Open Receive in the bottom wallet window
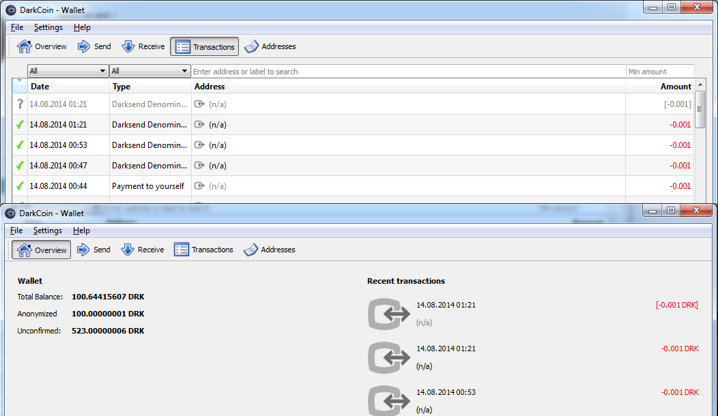The height and width of the screenshot is (416, 718). pyautogui.click(x=143, y=250)
